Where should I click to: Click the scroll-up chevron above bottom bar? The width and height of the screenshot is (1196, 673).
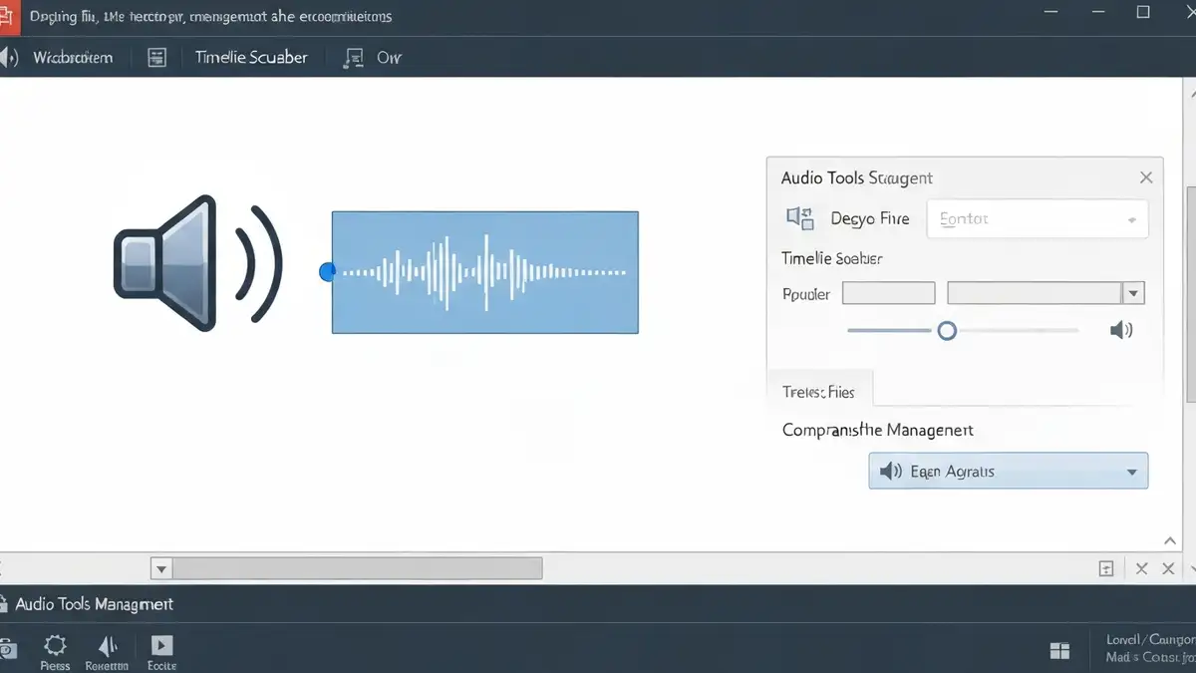point(1170,539)
